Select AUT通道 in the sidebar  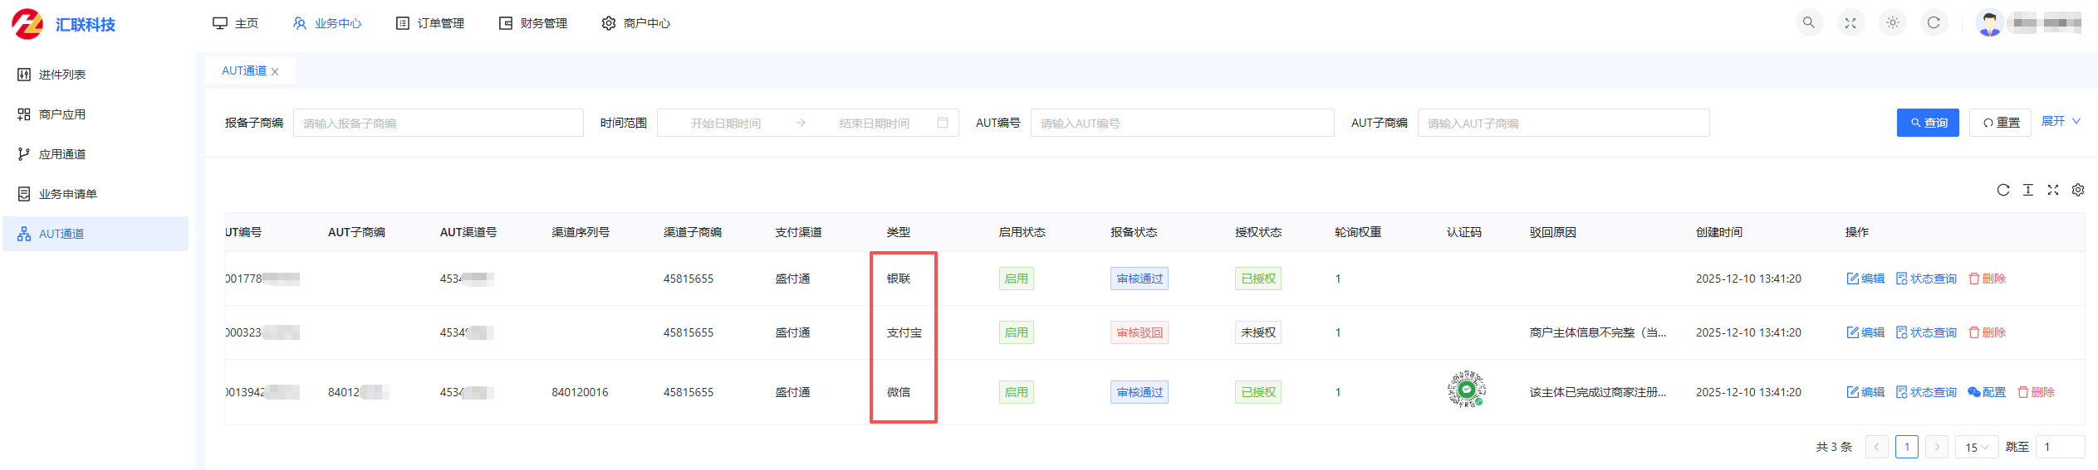(96, 234)
